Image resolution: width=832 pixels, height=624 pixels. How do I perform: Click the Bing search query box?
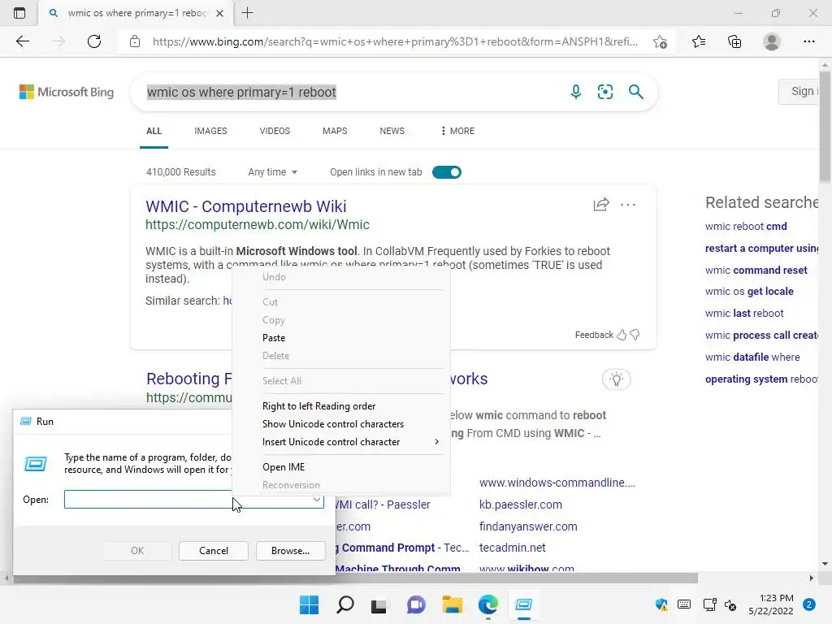[x=350, y=92]
